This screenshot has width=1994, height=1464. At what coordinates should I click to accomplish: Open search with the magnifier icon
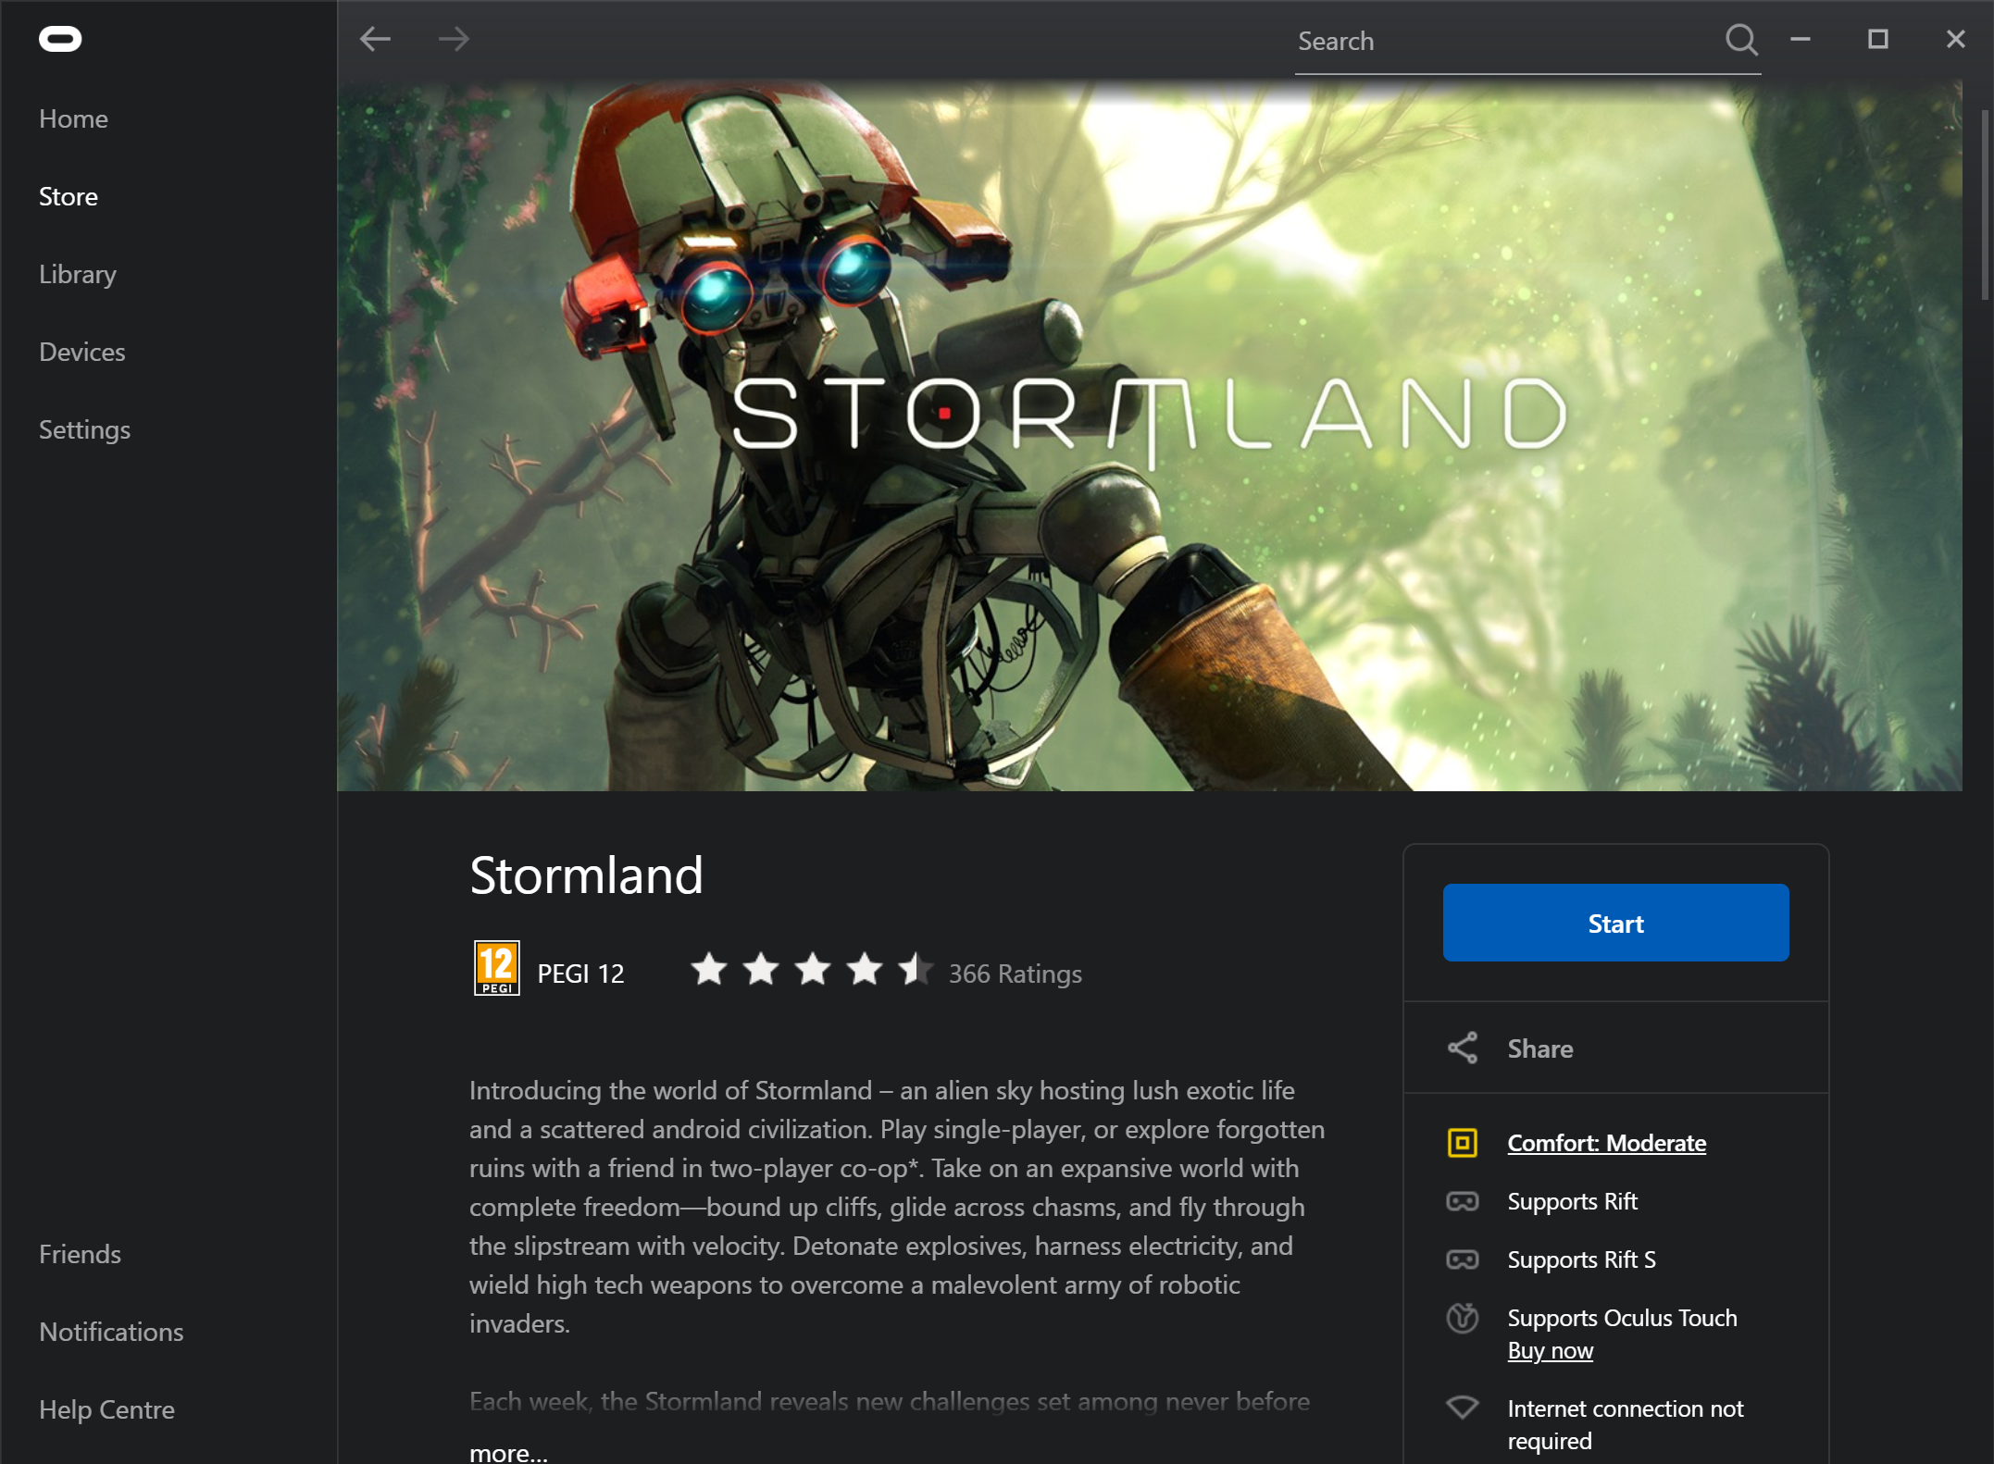point(1741,40)
